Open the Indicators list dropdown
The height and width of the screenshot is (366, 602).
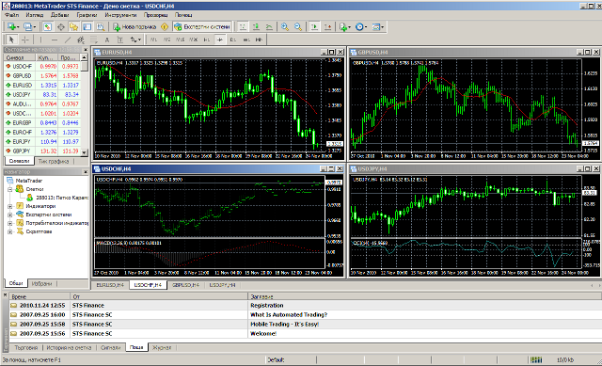point(344,27)
